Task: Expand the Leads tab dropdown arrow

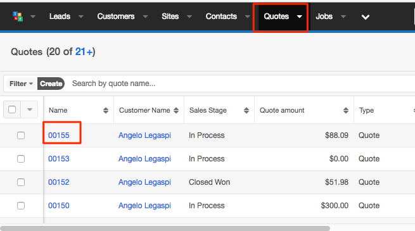Action: pos(80,16)
